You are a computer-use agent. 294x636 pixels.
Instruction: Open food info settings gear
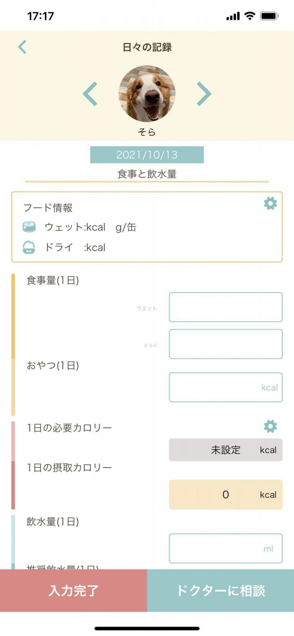coord(270,204)
